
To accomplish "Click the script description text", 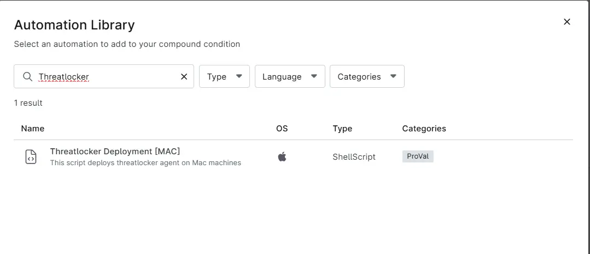I will [x=145, y=163].
